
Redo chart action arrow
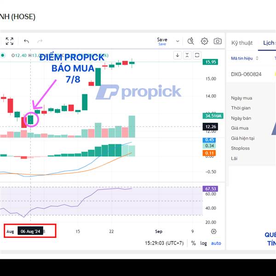(40, 41)
